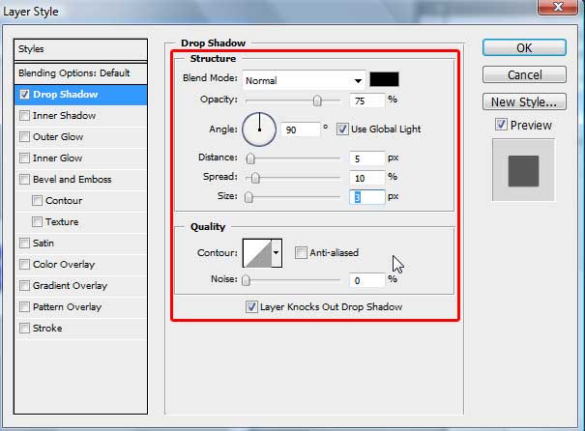The height and width of the screenshot is (431, 585).
Task: Check the Pattern Overlay checkbox
Action: coord(24,307)
